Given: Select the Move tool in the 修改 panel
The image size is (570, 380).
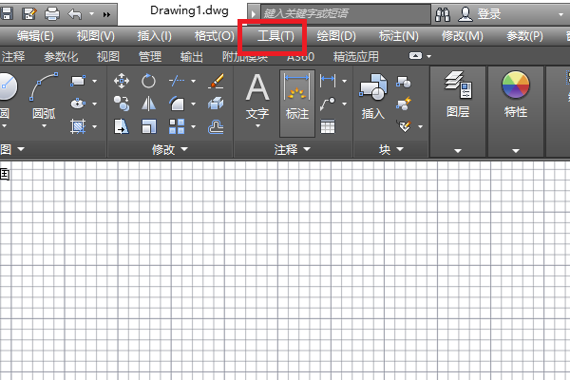Looking at the screenshot, I should point(122,81).
